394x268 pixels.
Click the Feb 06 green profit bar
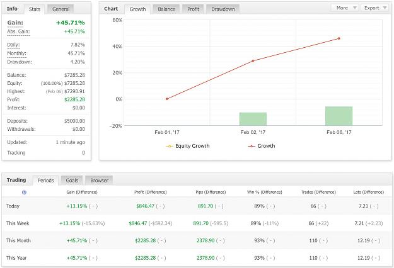339,116
